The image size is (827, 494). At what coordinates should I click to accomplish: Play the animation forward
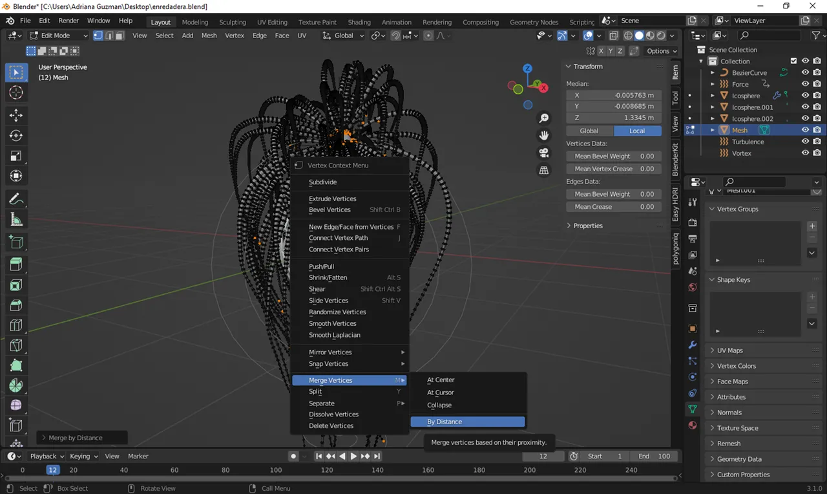353,456
